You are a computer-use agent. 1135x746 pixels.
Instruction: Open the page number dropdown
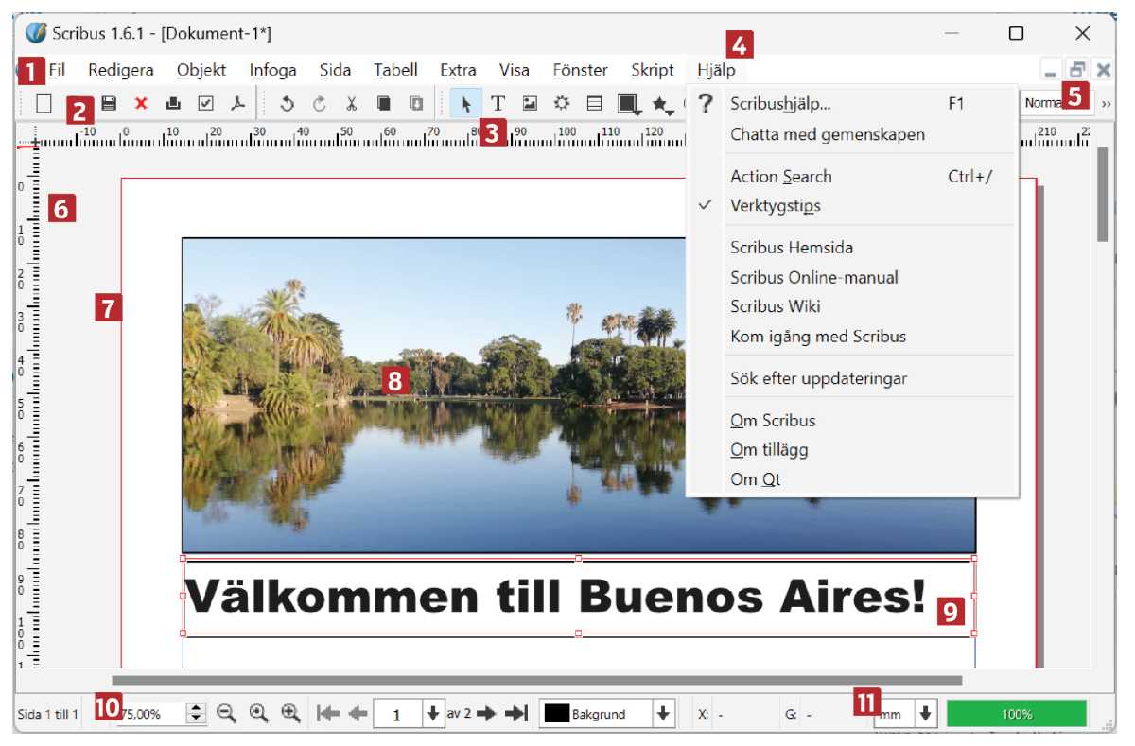click(x=433, y=714)
